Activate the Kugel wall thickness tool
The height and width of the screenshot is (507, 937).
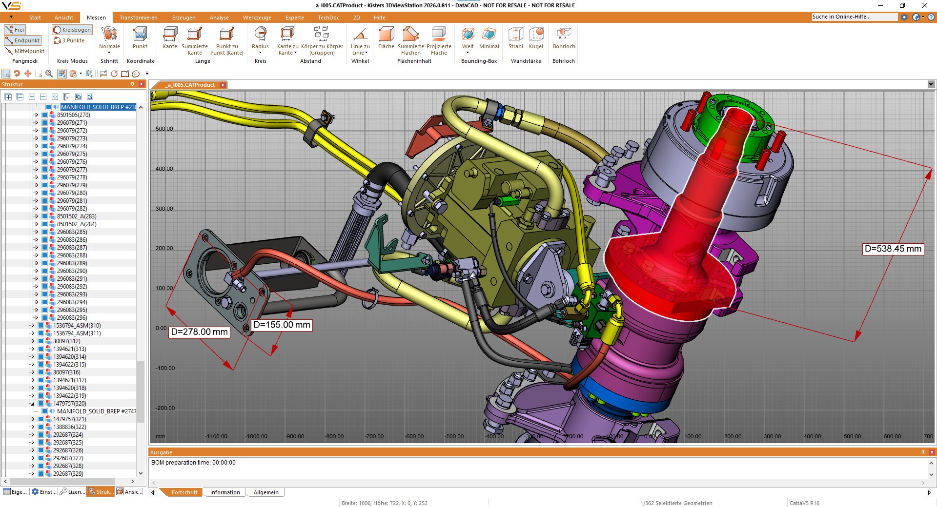(536, 39)
